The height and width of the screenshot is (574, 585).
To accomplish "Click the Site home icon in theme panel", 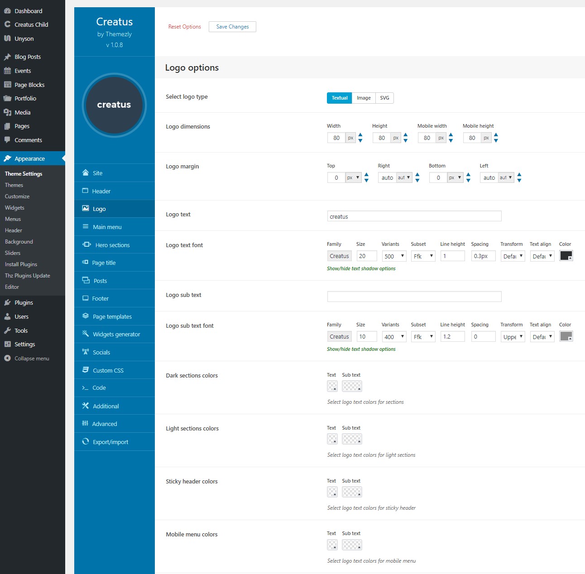I will tap(86, 172).
